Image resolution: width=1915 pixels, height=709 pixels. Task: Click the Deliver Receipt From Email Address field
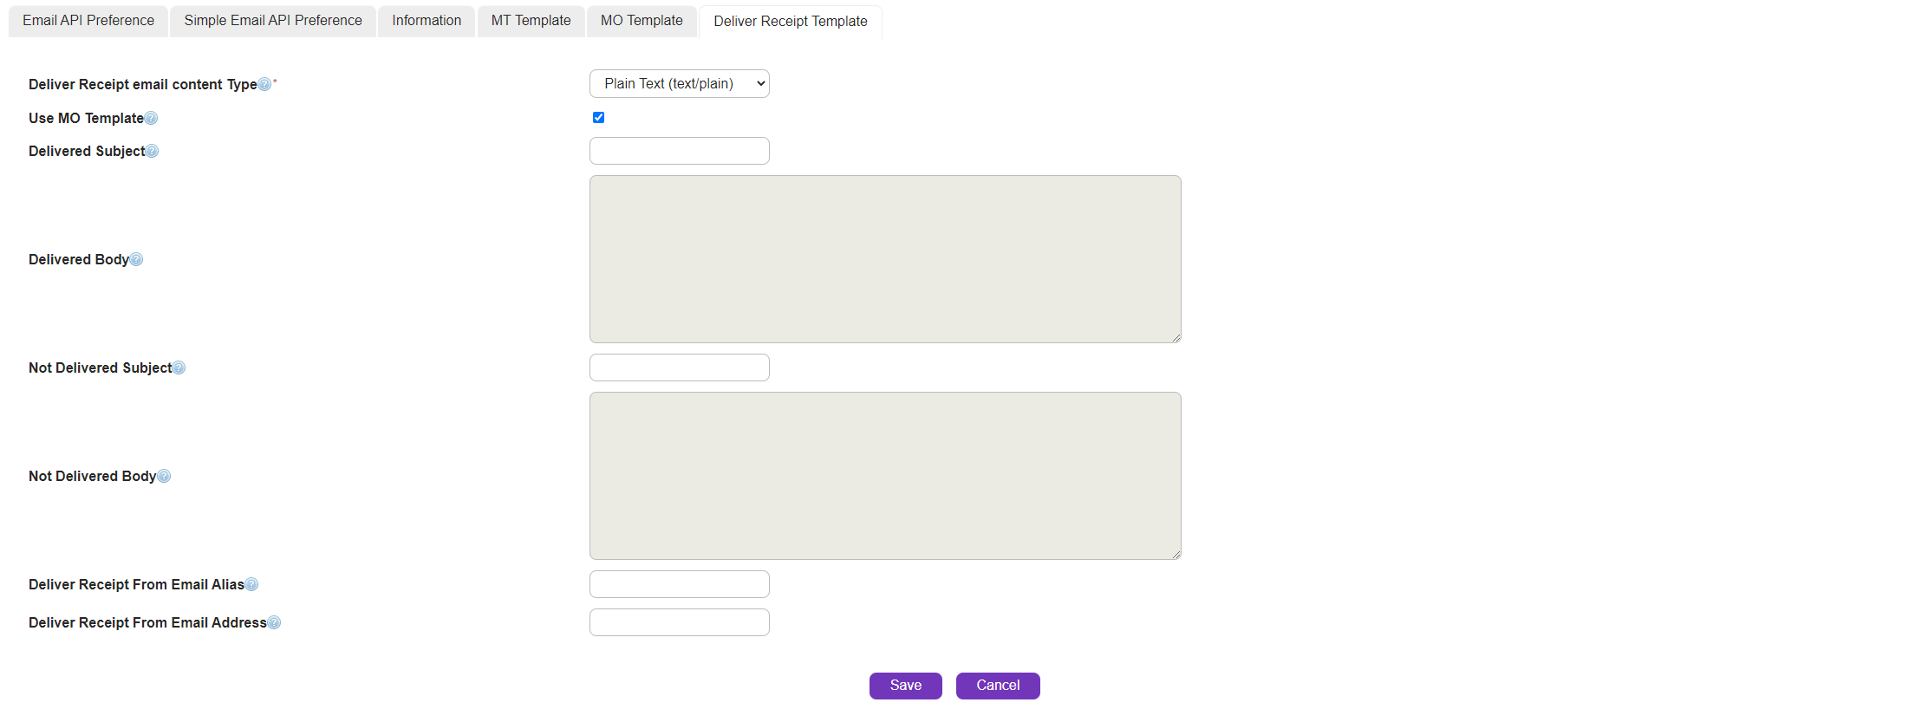tap(679, 622)
